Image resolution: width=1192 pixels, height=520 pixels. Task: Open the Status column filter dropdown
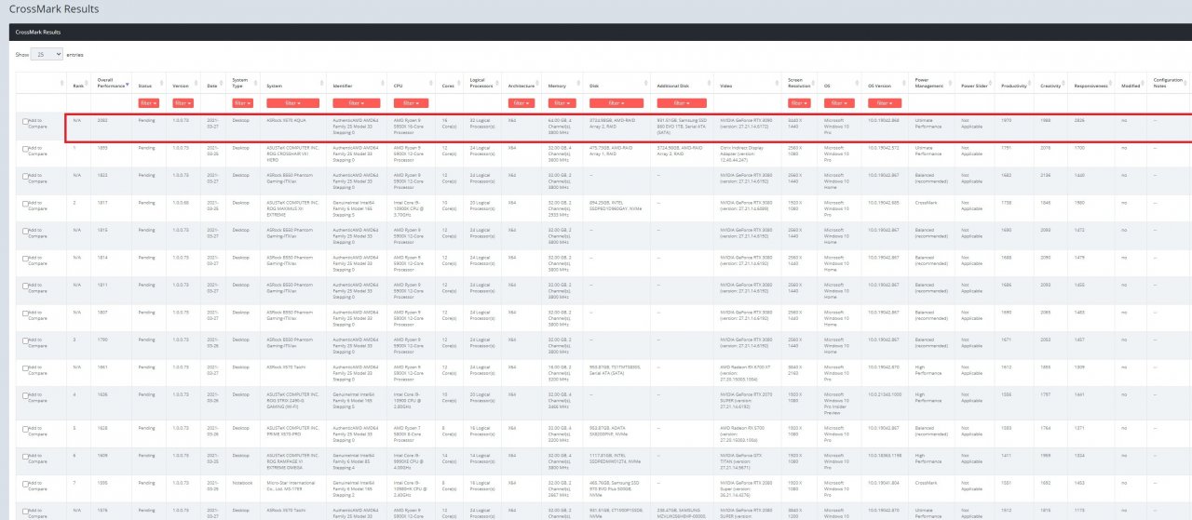pyautogui.click(x=148, y=102)
